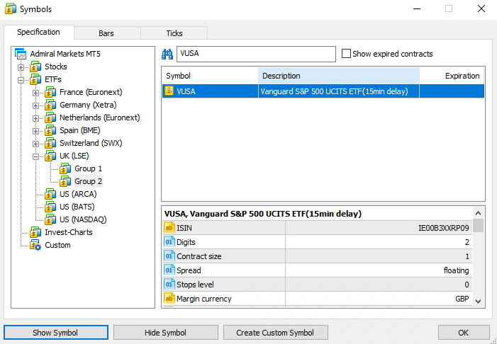Click the Contract size property icon

(x=169, y=256)
